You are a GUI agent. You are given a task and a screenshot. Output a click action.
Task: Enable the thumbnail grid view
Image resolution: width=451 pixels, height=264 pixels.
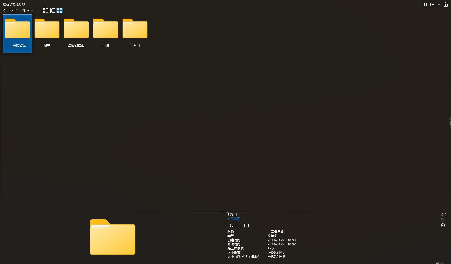(60, 10)
